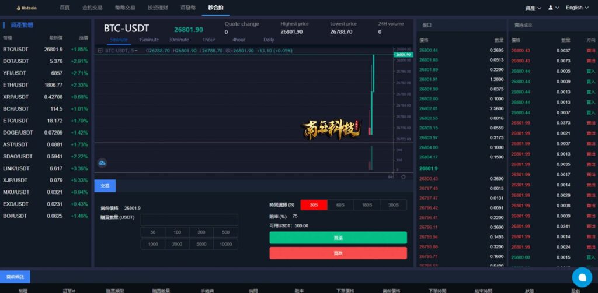Select YFI/USDT in the asset list
598x293 pixels.
point(46,73)
